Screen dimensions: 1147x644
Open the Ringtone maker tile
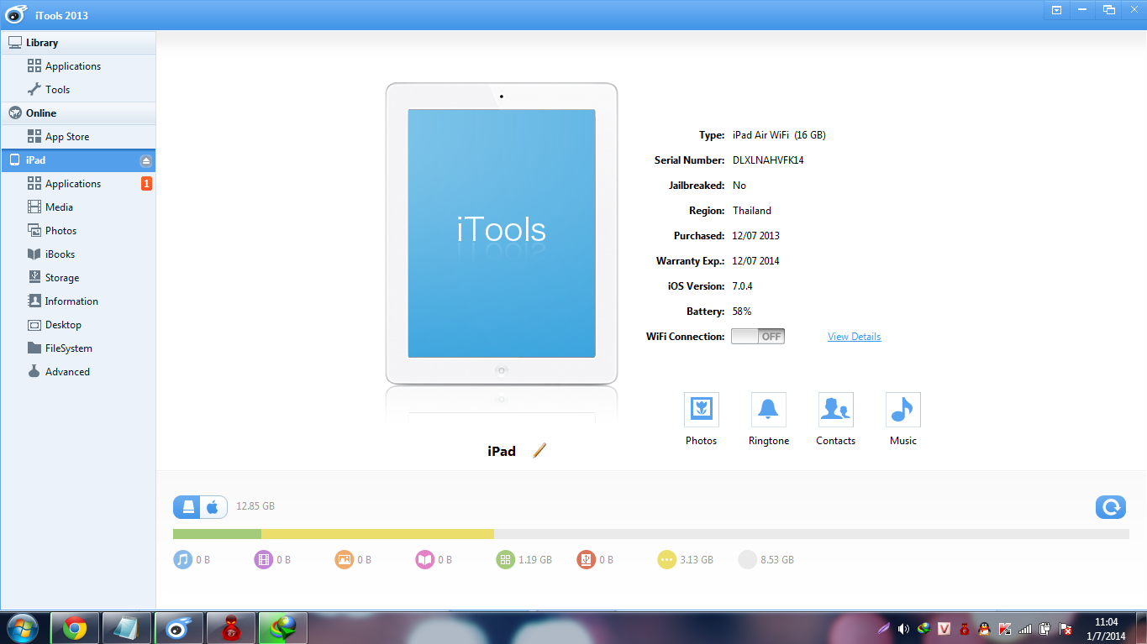coord(768,410)
